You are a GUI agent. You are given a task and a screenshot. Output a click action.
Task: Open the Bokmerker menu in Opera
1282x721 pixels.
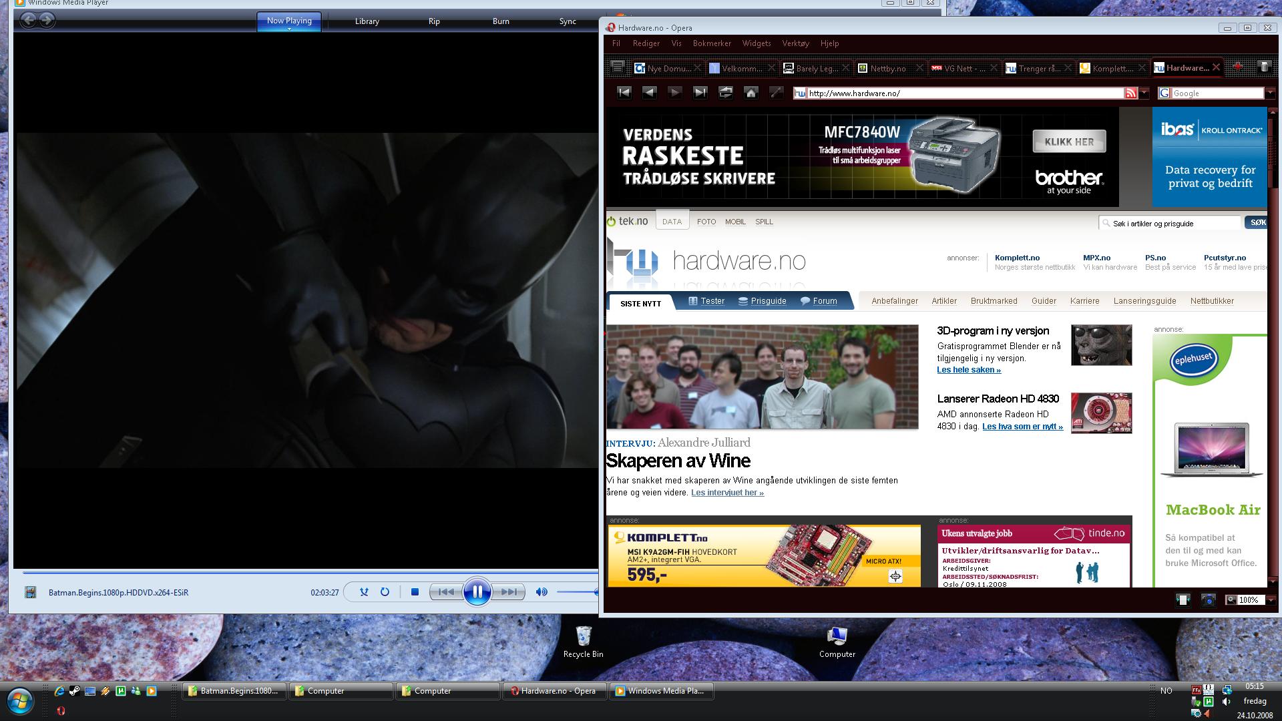point(712,43)
